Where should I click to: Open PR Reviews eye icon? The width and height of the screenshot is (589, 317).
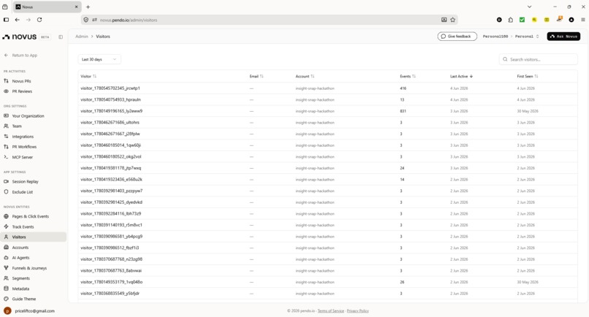[6, 91]
